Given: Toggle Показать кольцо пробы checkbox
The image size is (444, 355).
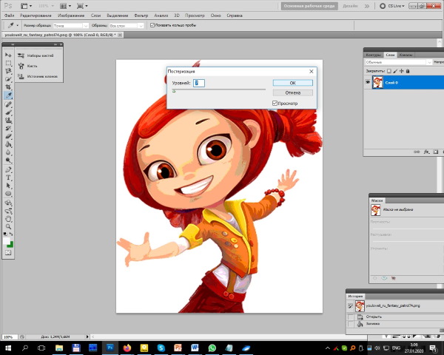Looking at the screenshot, I should (x=152, y=25).
